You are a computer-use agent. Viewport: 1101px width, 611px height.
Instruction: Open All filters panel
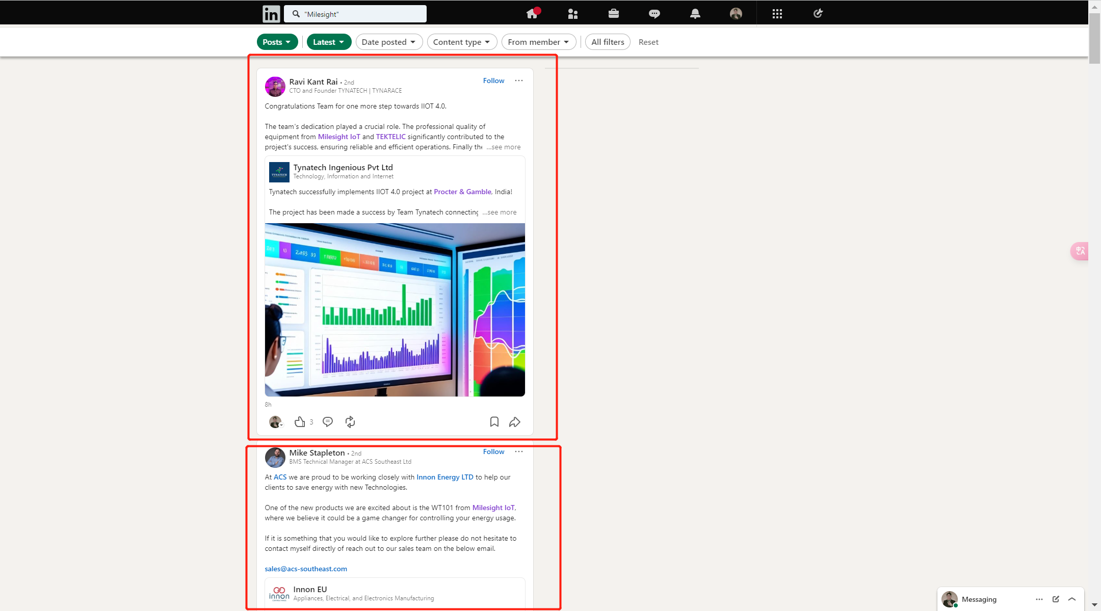point(608,42)
